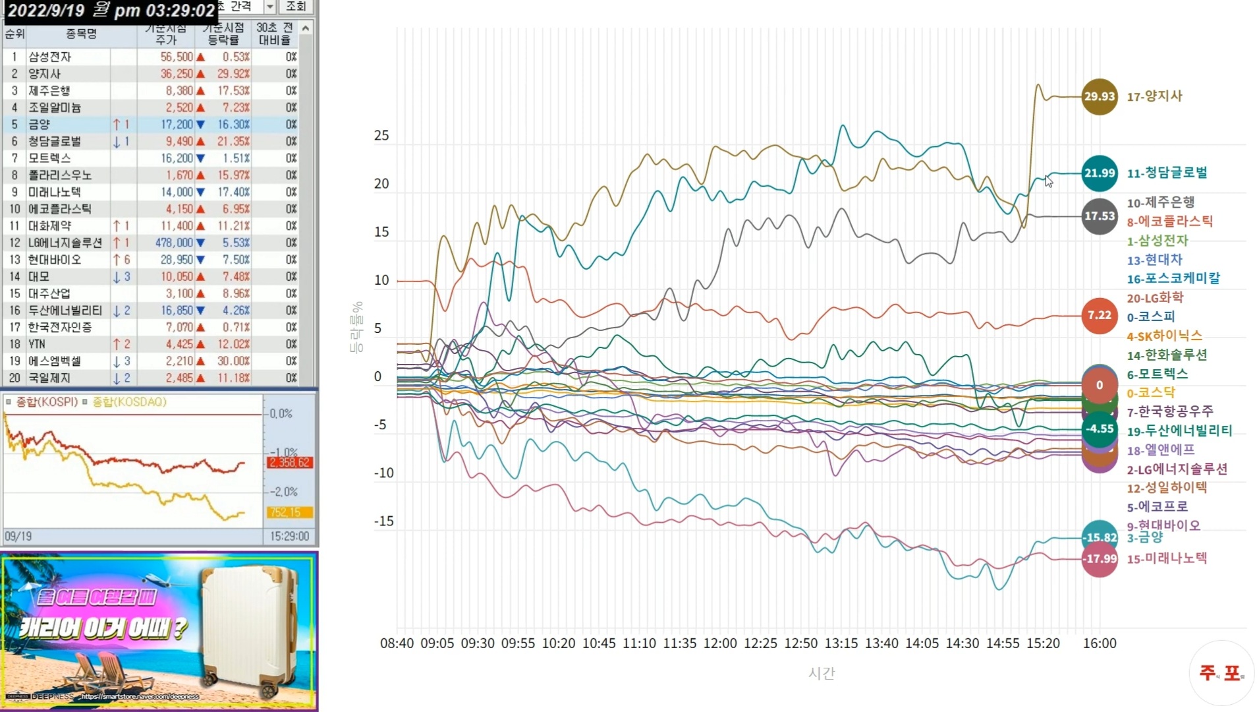Click the 종합(KOSPI) legend marker

click(x=9, y=402)
